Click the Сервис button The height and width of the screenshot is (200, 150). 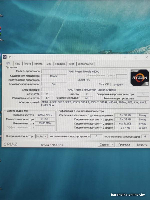(104, 145)
